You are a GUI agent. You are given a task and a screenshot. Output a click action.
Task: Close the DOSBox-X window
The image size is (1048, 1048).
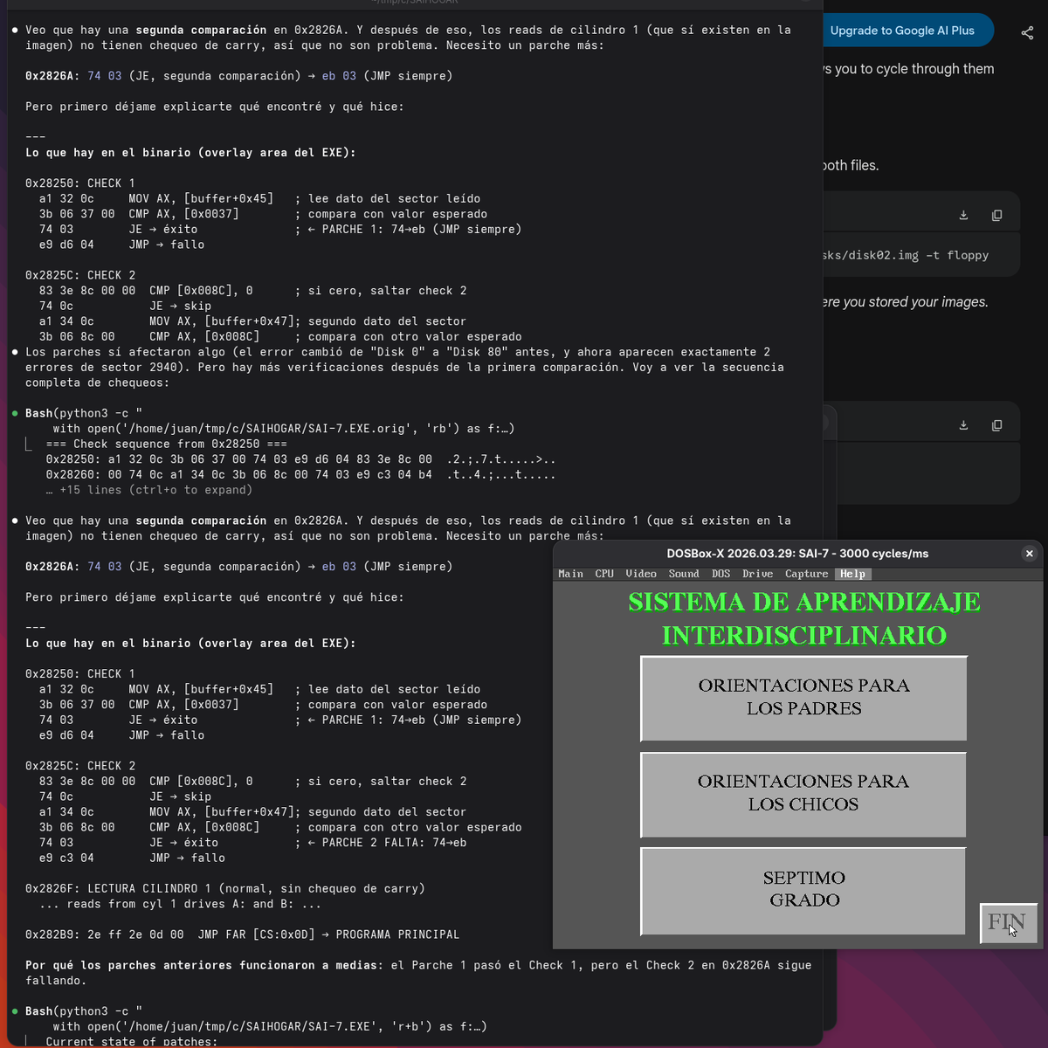1029,553
